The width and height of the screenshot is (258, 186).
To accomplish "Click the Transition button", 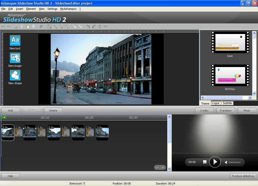I will pyautogui.click(x=225, y=110).
